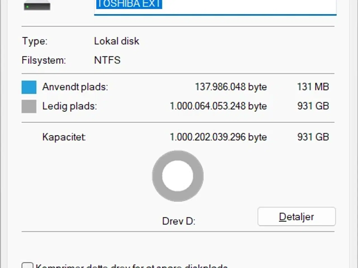Select the 'NTFS' filesystem value

(x=107, y=60)
